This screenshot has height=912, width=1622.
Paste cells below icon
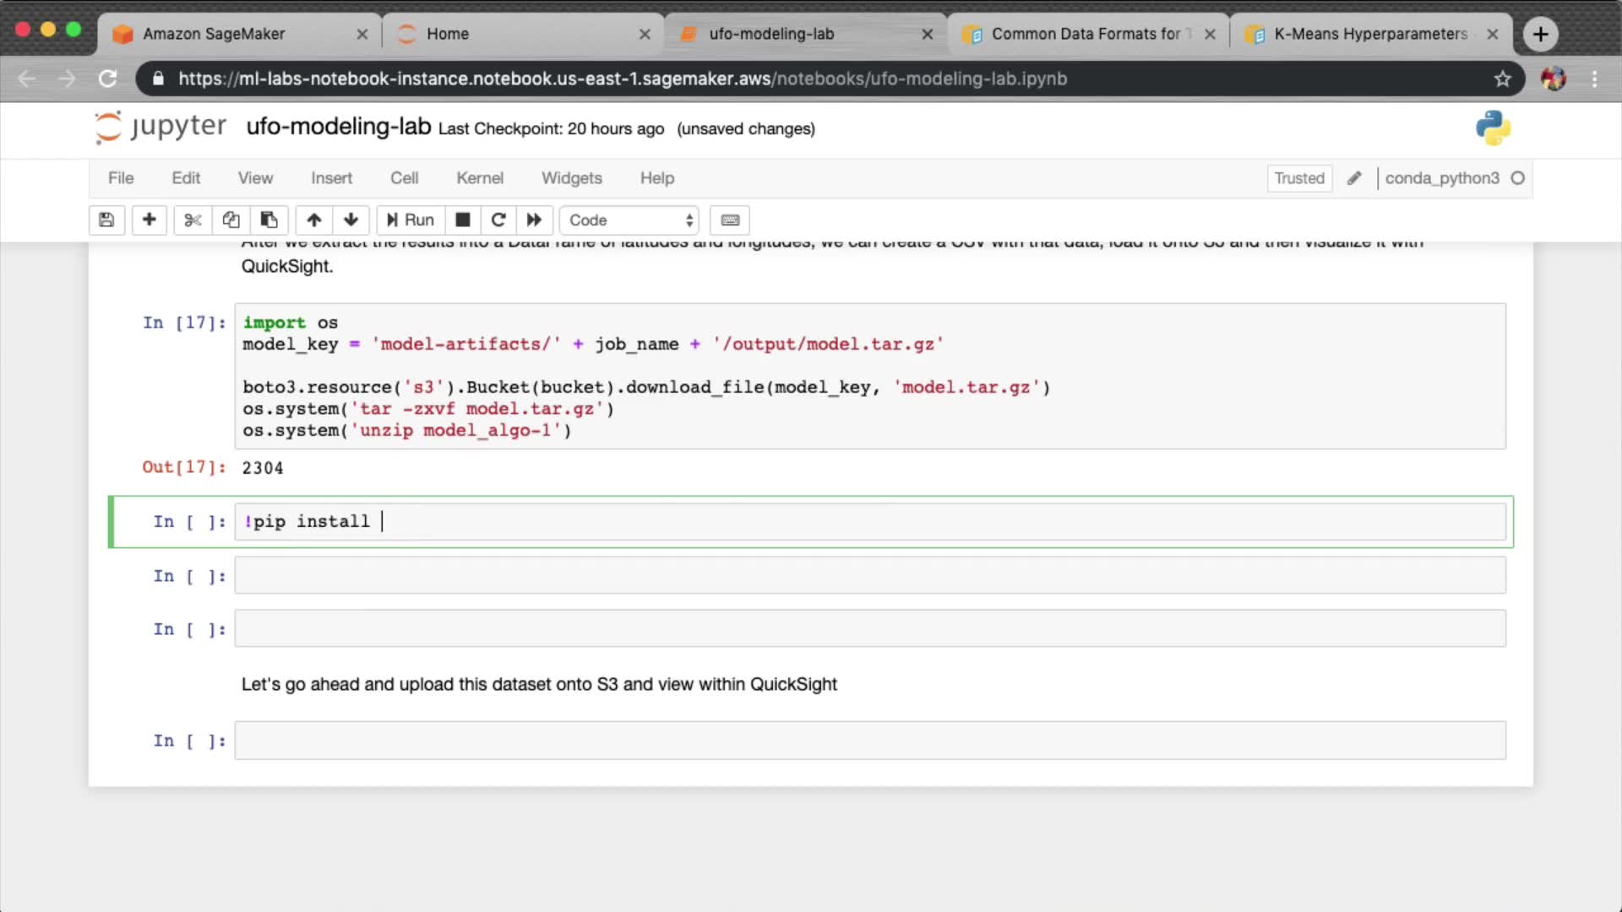(269, 220)
